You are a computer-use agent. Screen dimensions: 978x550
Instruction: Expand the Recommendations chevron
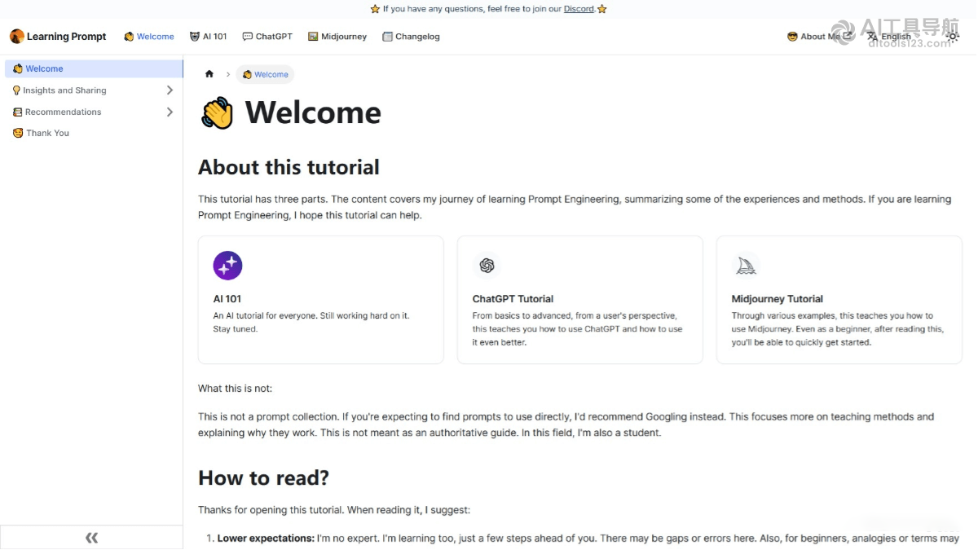pos(170,112)
